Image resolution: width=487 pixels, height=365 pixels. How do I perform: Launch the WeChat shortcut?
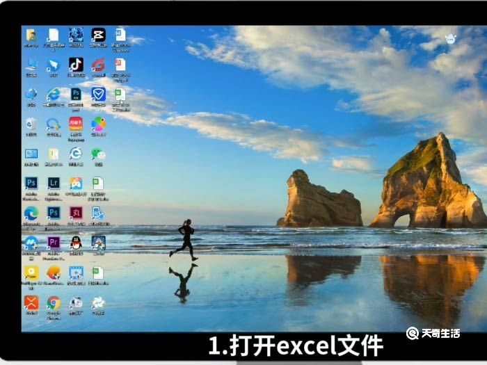[98, 154]
